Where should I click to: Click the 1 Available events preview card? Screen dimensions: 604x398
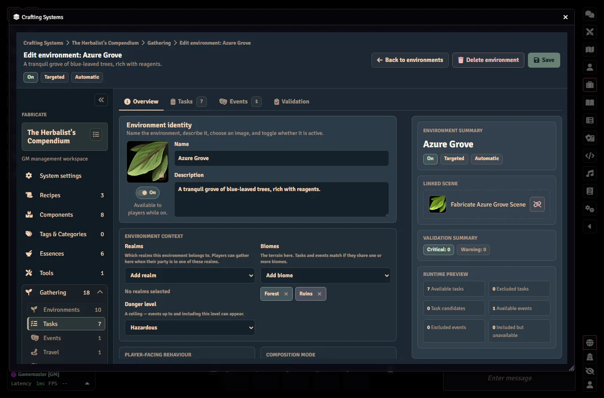(x=520, y=308)
